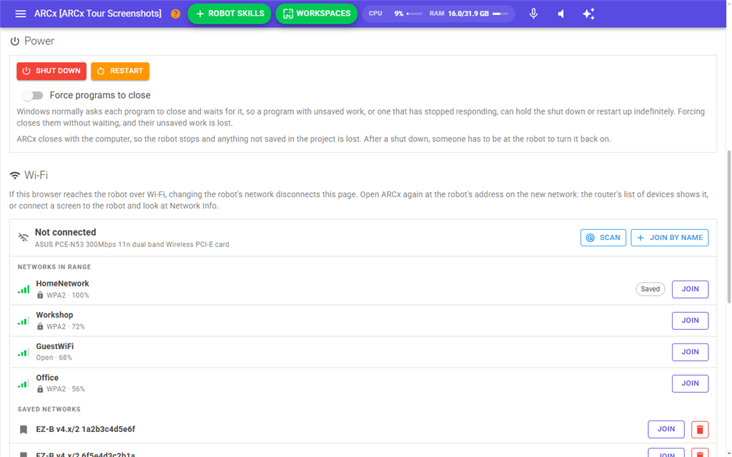Activate the microphone icon
Image resolution: width=732 pixels, height=457 pixels.
pyautogui.click(x=533, y=14)
